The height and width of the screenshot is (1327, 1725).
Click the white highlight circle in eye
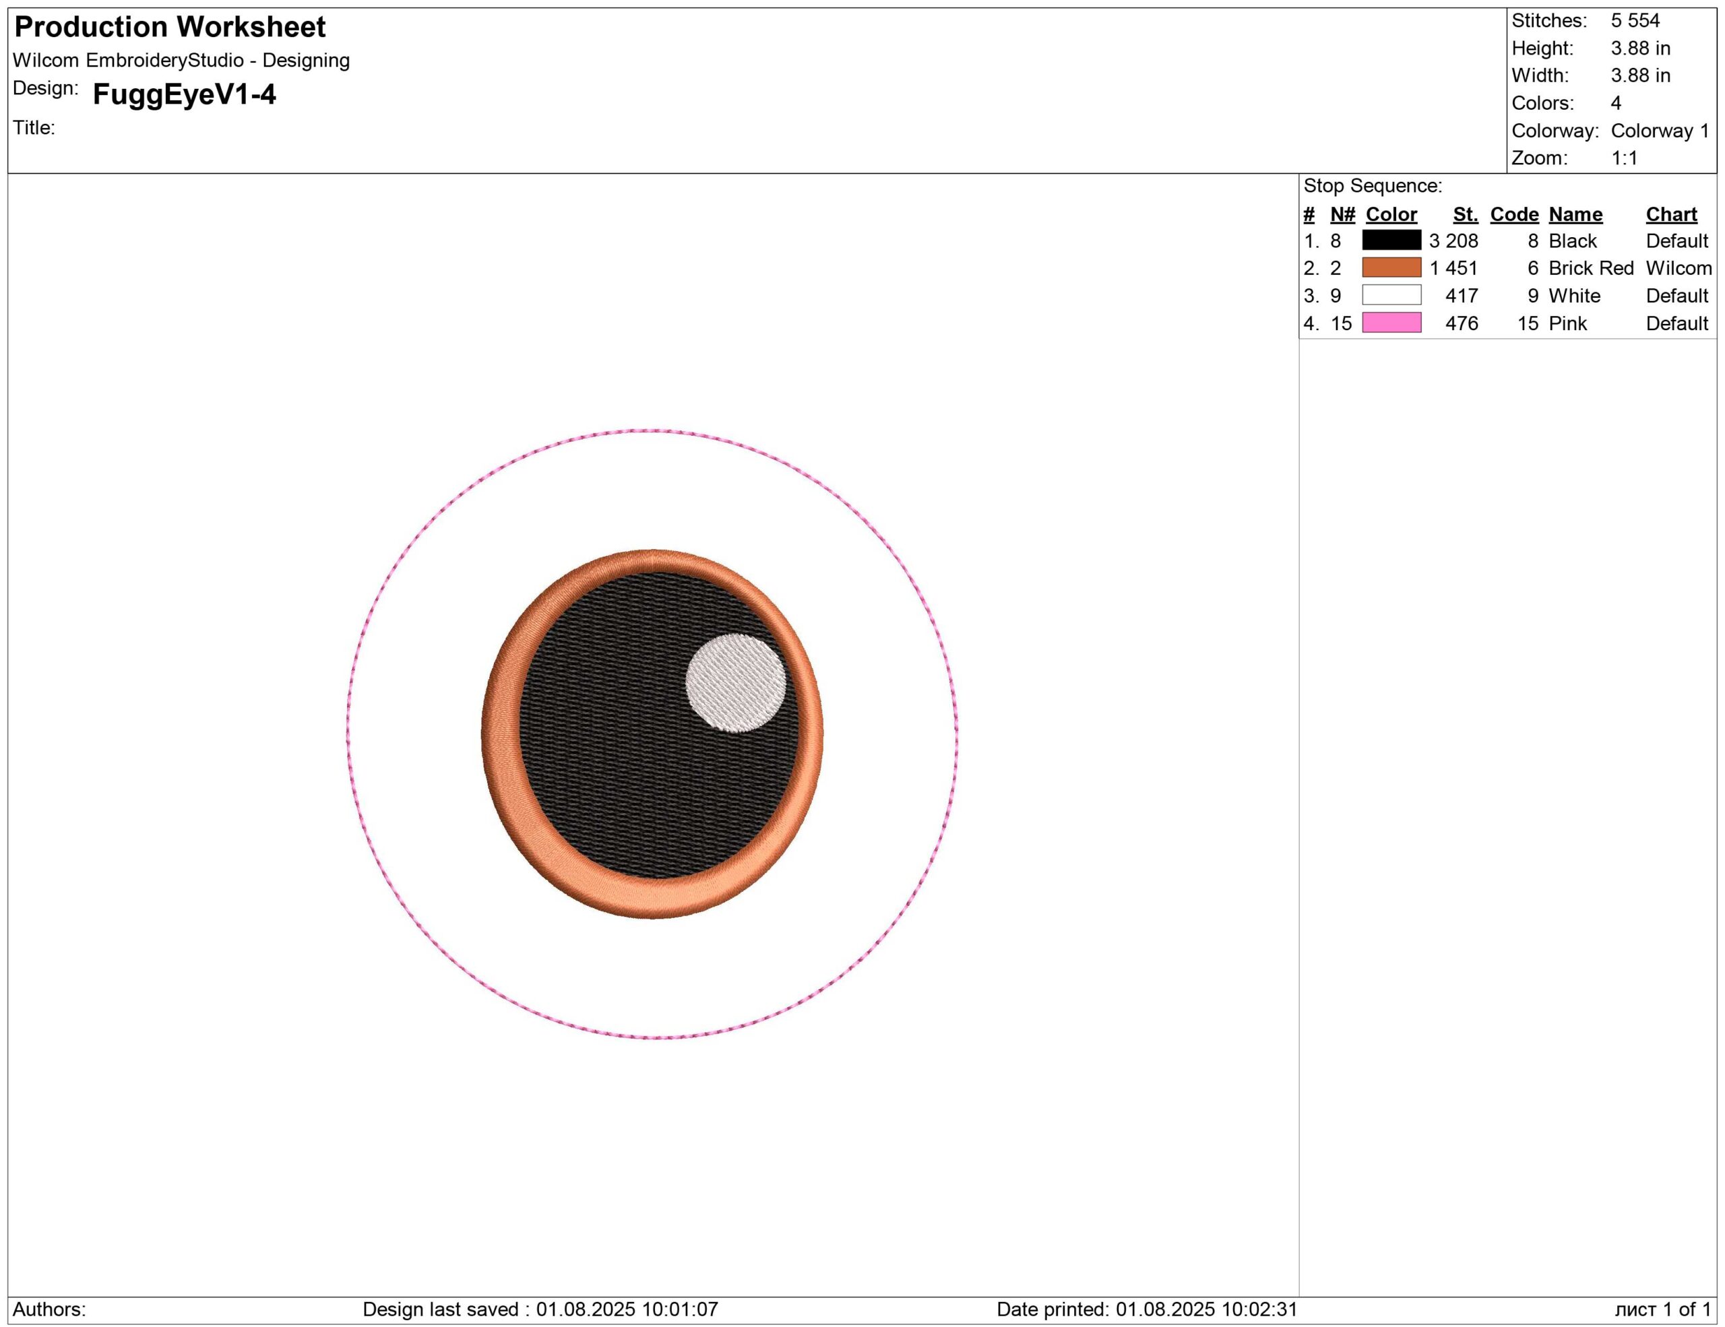click(734, 683)
